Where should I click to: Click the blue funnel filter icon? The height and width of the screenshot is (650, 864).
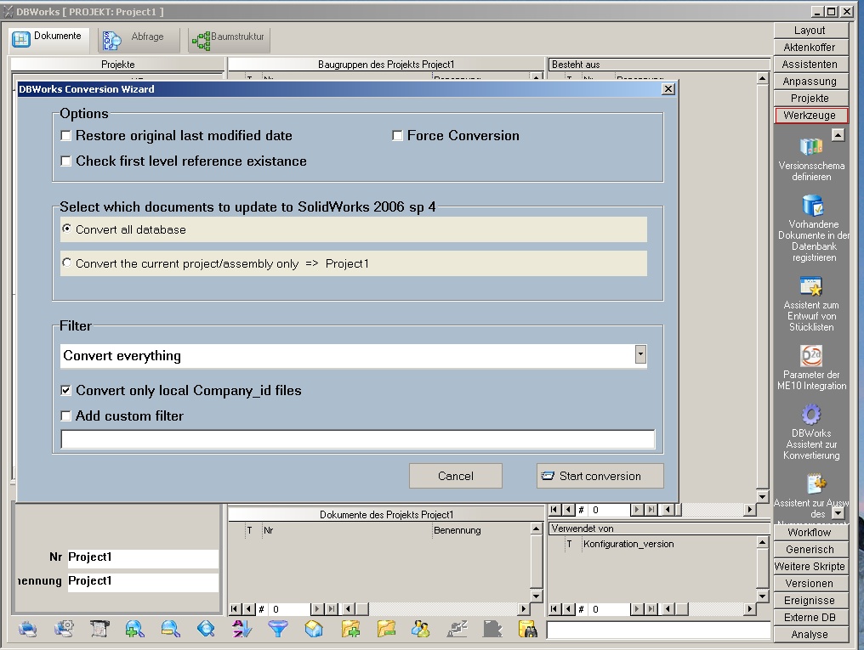point(278,629)
